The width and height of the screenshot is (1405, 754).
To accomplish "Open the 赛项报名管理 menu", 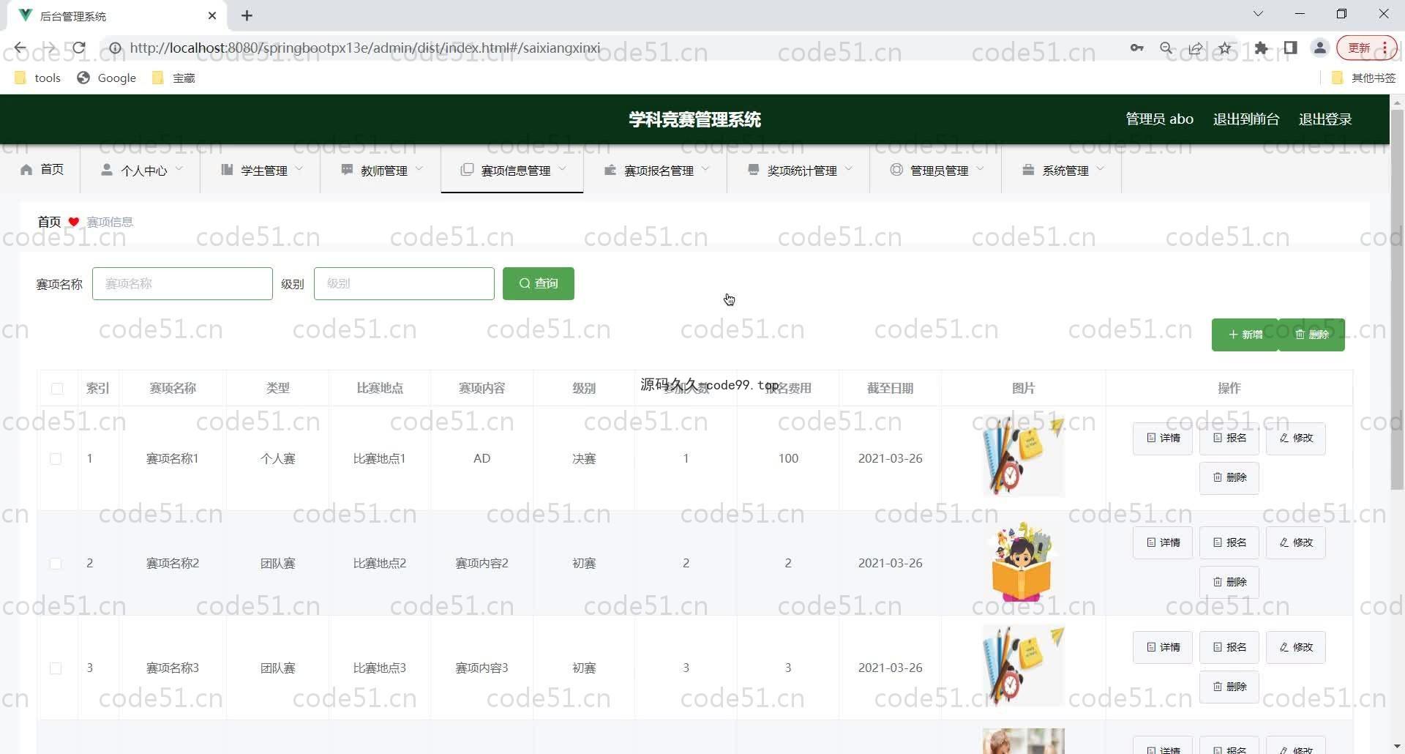I will coord(656,170).
